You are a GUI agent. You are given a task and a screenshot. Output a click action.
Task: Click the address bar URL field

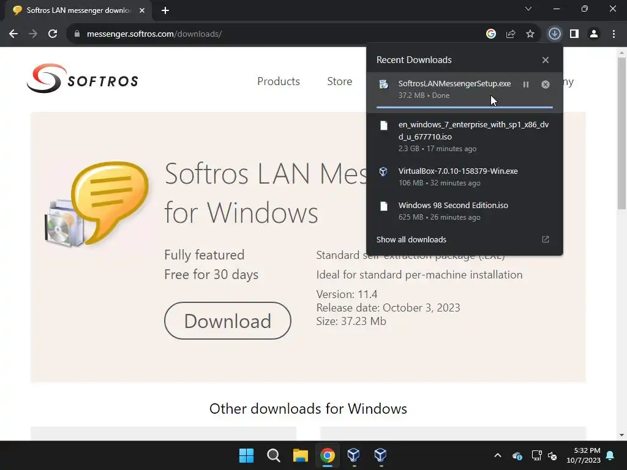coord(280,34)
